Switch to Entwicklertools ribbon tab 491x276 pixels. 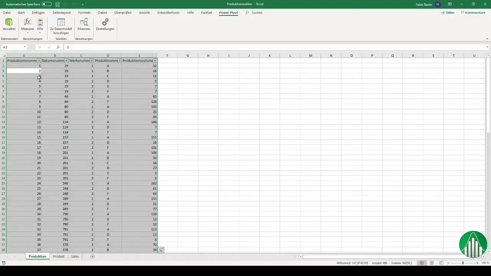pyautogui.click(x=168, y=13)
